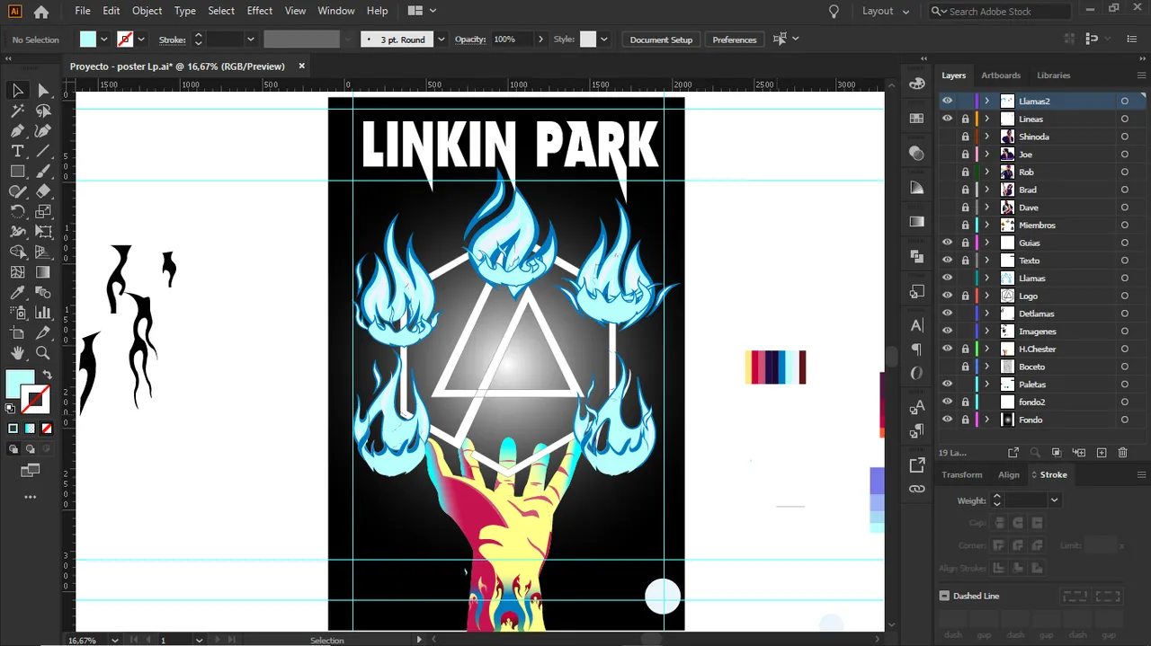Select the Paintbrush tool
Viewport: 1151px width, 646px height.
pos(43,172)
